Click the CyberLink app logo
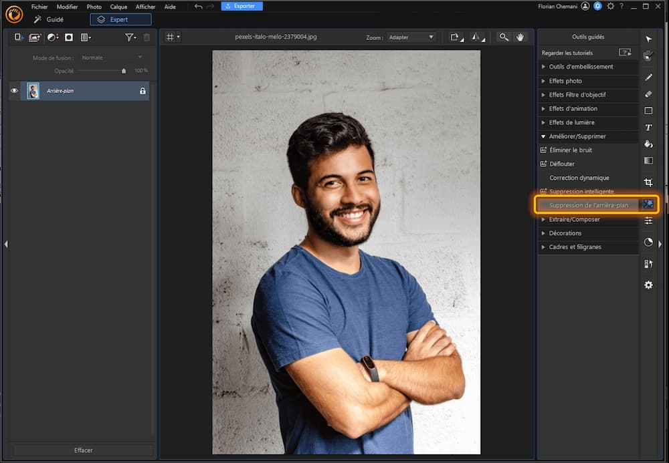Viewport: 669px width, 463px height. (x=14, y=14)
